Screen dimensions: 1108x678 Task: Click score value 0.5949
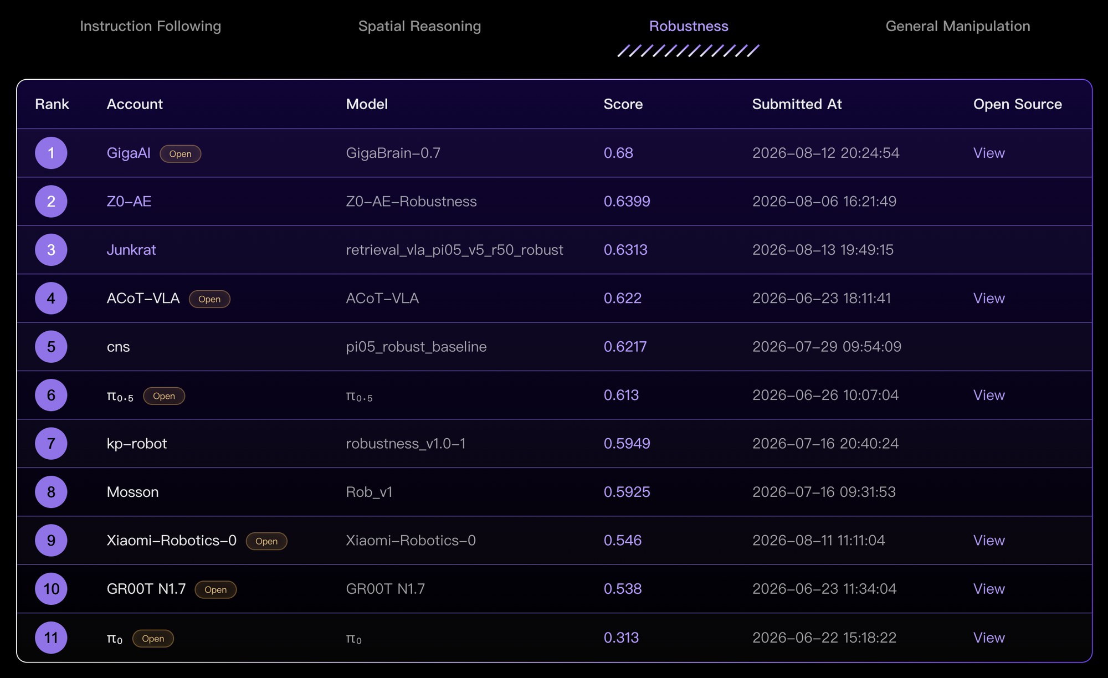[x=627, y=443]
